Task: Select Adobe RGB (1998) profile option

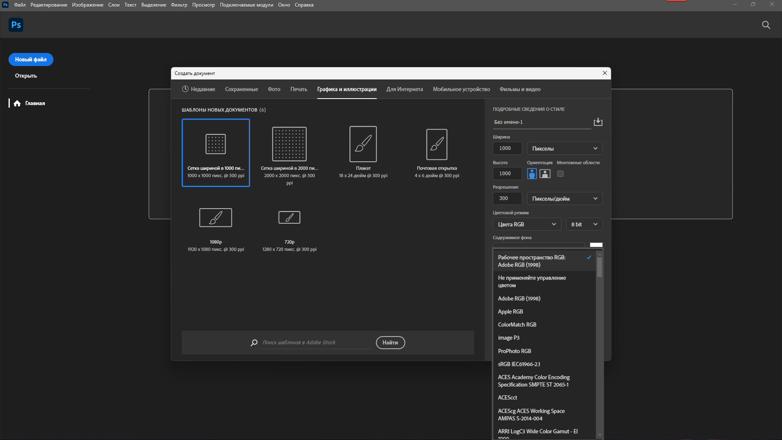Action: pos(544,299)
